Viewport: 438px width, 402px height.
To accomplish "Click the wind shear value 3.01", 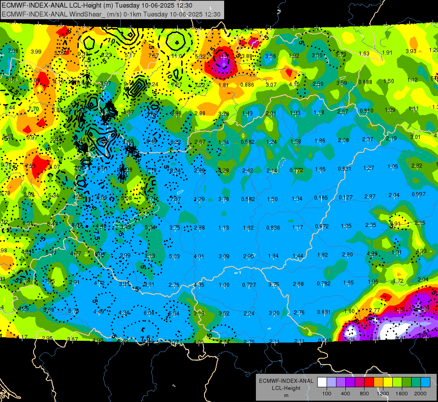I will [415, 137].
